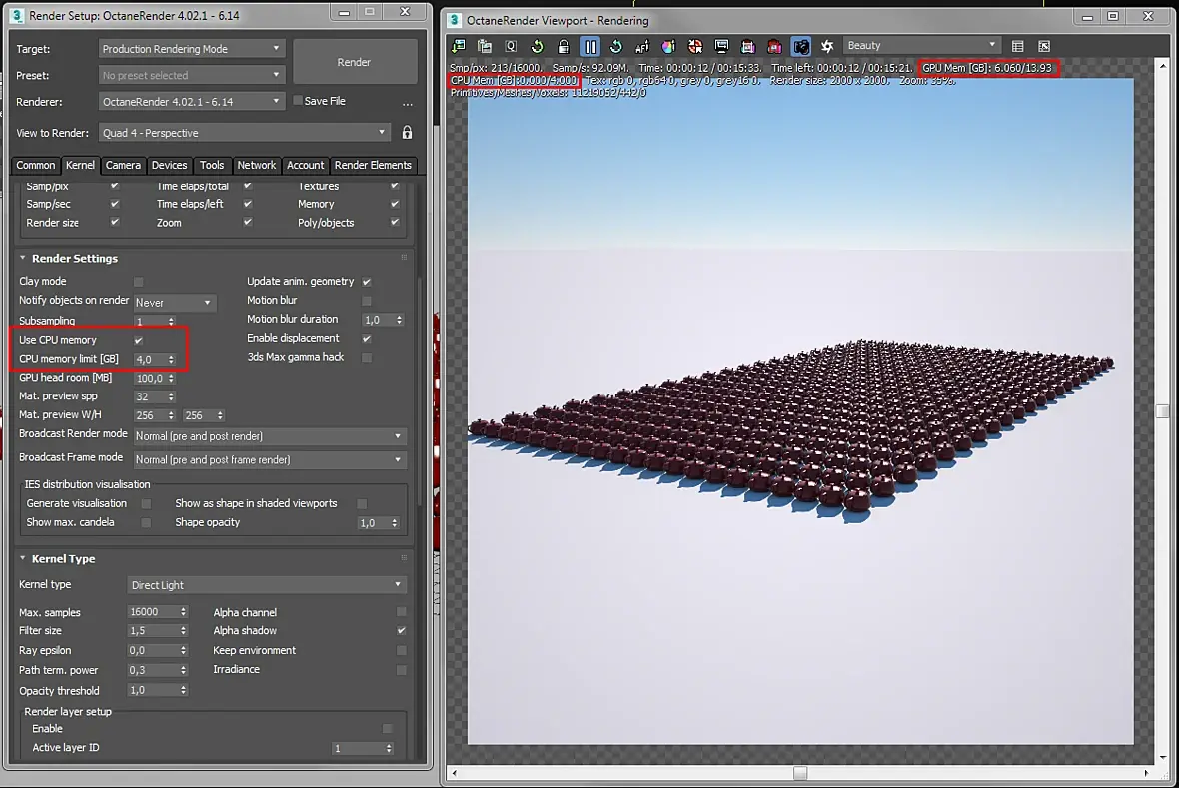Uncheck Use CPU memory checkbox
The height and width of the screenshot is (788, 1179).
[139, 341]
